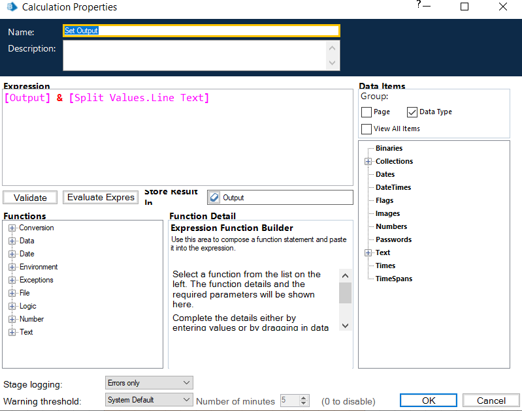The width and height of the screenshot is (522, 411).
Task: Click the Blue Prism logo in title bar
Action: coord(12,7)
